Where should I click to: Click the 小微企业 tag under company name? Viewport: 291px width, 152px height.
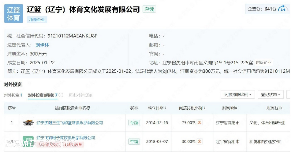click(37, 19)
